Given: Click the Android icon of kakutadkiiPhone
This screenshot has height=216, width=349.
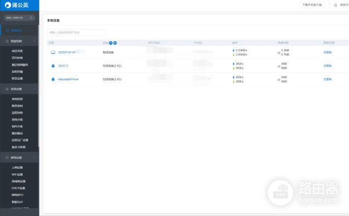Looking at the screenshot, I should click(x=53, y=79).
